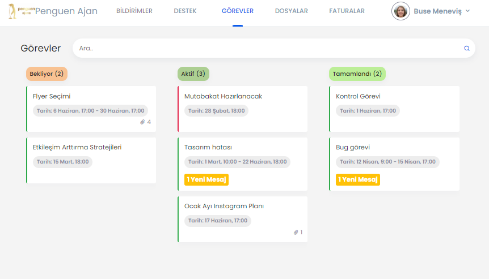The image size is (489, 279).
Task: Click the attachment icon on Ocak Ayı Instagram Planı
Action: 296,233
